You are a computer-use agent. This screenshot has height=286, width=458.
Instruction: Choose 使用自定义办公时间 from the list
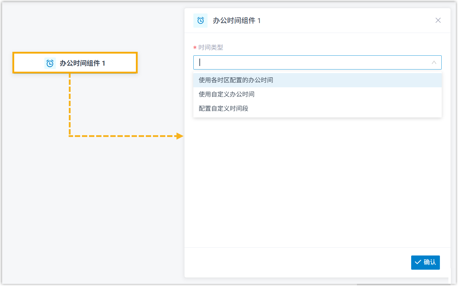[227, 94]
